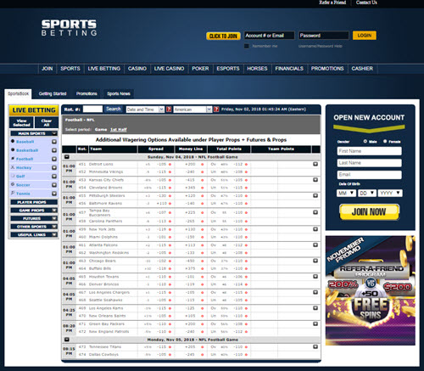Open Casino in top navigation
This screenshot has width=424, height=371.
click(137, 69)
